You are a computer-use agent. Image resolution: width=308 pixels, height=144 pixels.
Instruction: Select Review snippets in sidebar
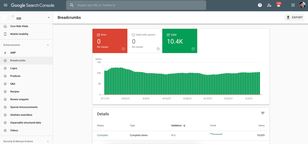click(x=19, y=99)
